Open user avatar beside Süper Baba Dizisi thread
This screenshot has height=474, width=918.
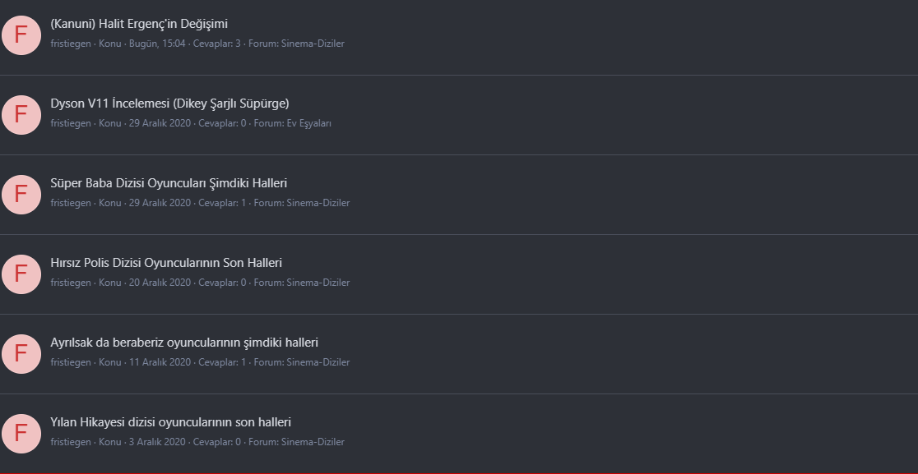point(21,195)
